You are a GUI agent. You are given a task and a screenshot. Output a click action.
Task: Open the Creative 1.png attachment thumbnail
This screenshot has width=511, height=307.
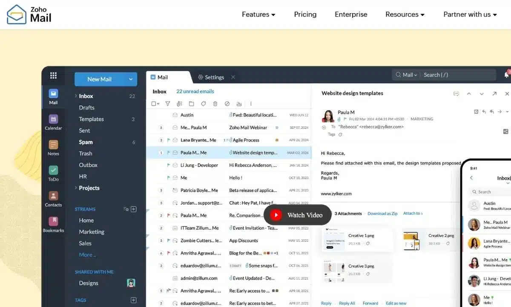click(333, 239)
